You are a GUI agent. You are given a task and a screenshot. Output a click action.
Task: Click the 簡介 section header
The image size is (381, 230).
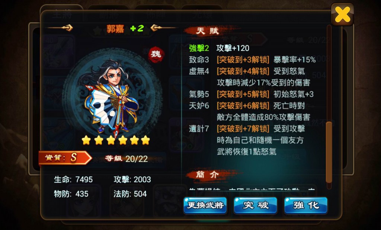point(208,175)
